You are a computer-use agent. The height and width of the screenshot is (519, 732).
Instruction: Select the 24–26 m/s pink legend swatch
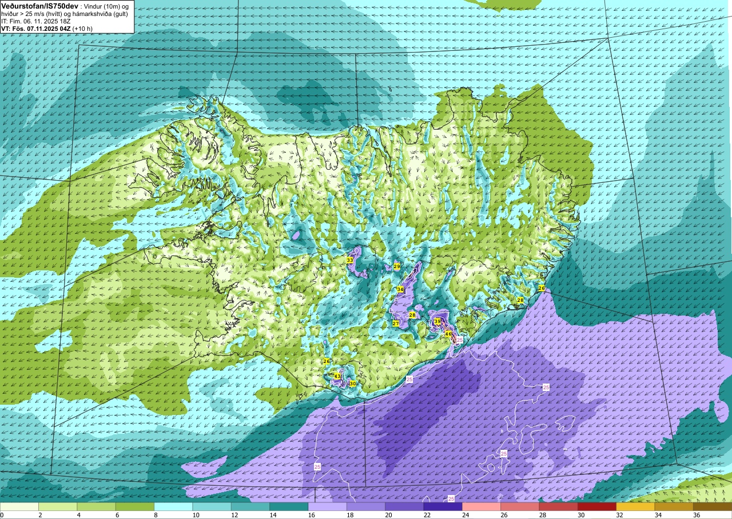pyautogui.click(x=482, y=506)
